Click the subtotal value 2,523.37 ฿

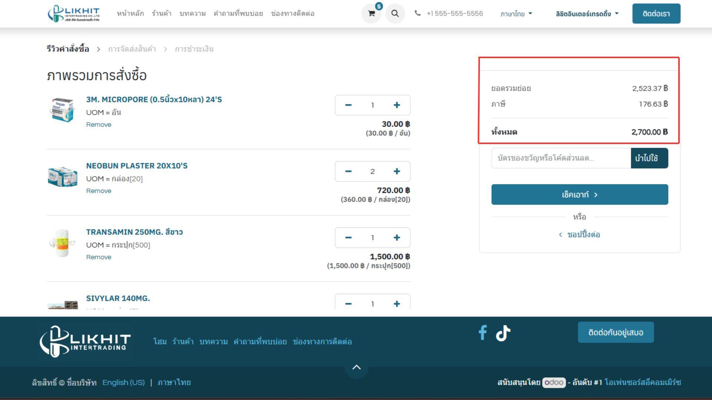point(650,88)
